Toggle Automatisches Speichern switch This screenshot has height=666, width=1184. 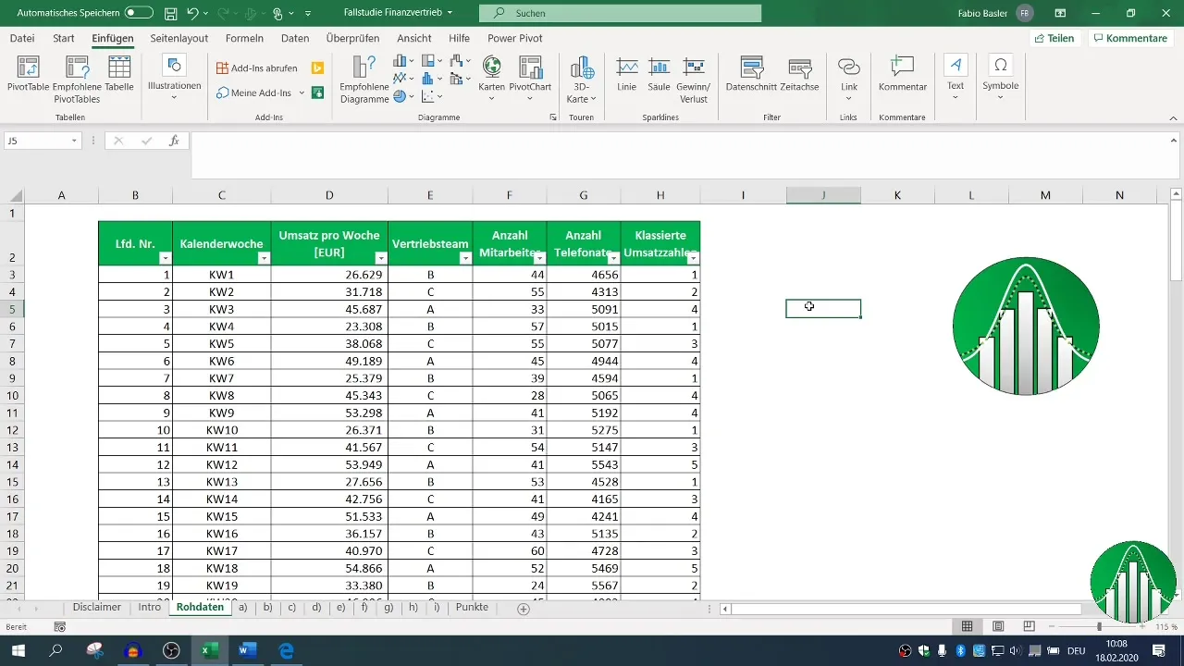[x=139, y=13]
